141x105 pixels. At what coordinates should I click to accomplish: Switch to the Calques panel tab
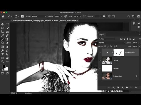point(102,35)
